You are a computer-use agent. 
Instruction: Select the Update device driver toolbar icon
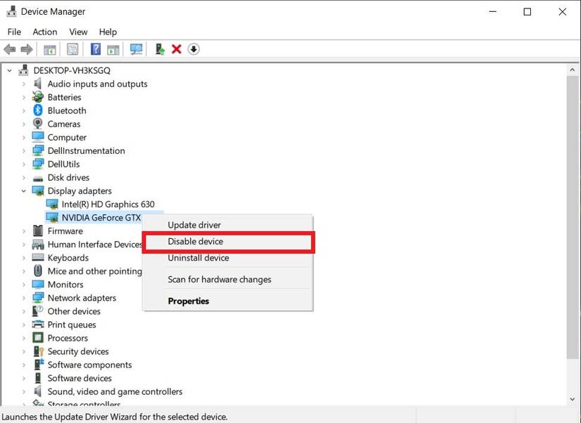[x=158, y=48]
